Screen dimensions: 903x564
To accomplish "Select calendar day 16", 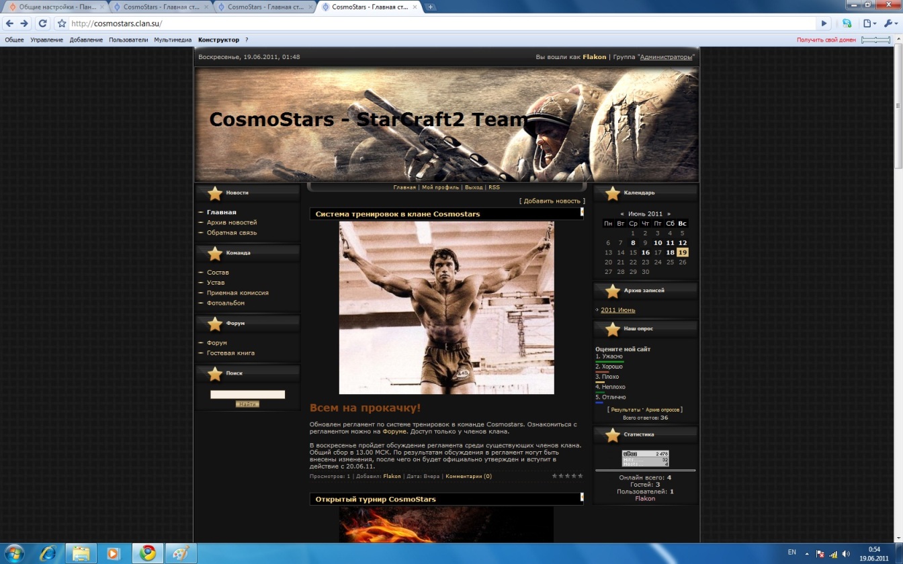I will tap(645, 252).
